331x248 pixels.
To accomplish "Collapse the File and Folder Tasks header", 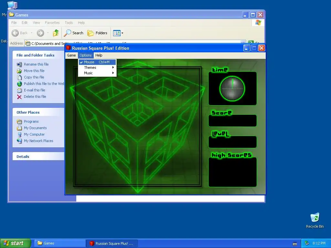I will click(39, 55).
